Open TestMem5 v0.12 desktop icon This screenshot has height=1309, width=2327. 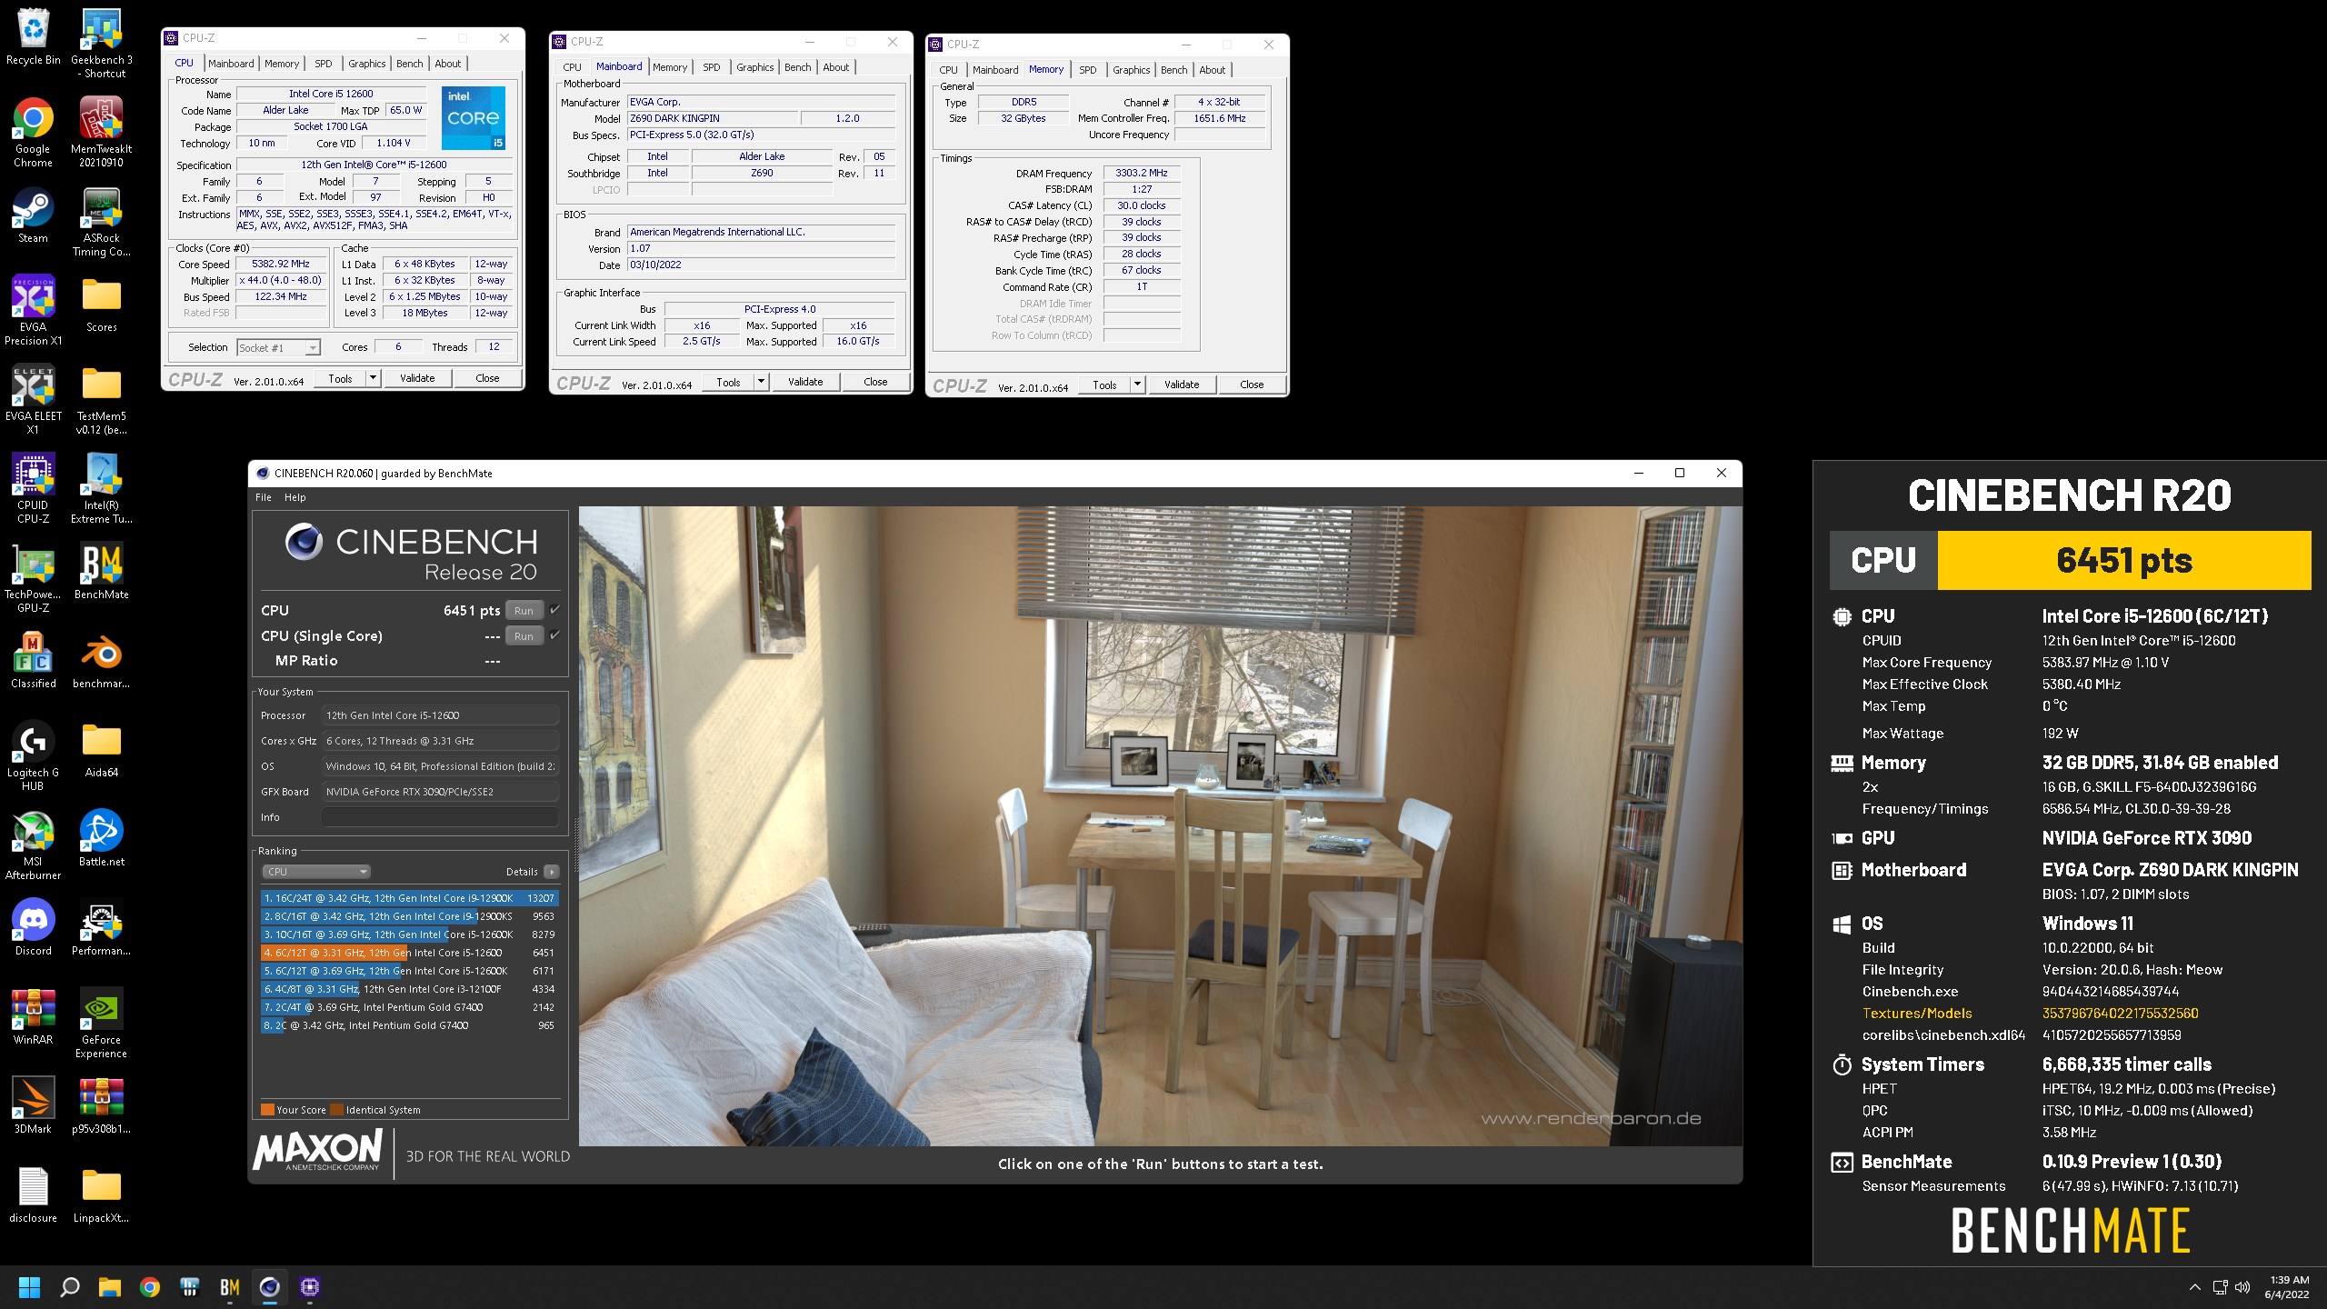click(101, 399)
